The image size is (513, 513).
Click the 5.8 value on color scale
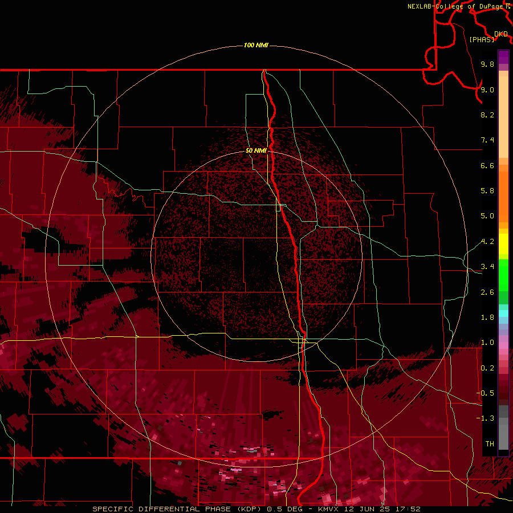(487, 191)
